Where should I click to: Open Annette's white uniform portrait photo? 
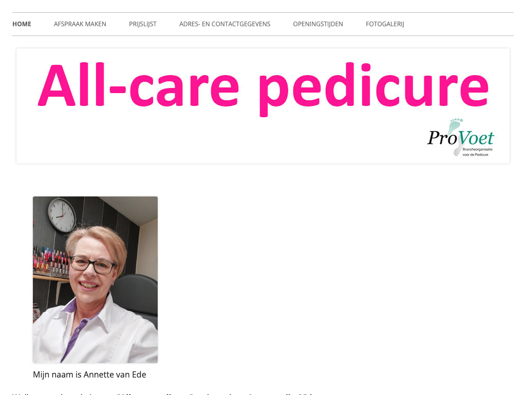pos(95,279)
